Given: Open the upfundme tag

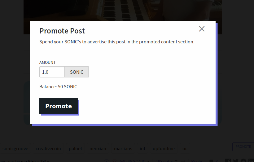Looking at the screenshot, I should [164, 149].
